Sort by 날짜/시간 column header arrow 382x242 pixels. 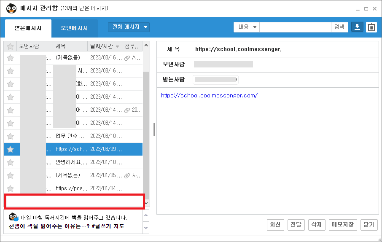[117, 46]
